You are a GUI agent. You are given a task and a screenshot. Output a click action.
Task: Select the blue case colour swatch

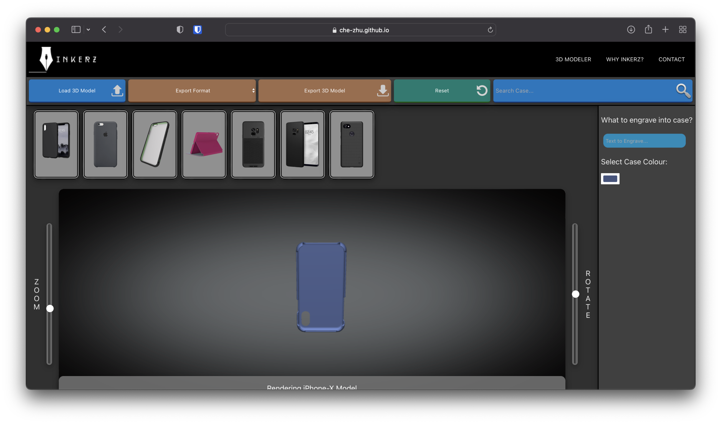click(x=610, y=178)
